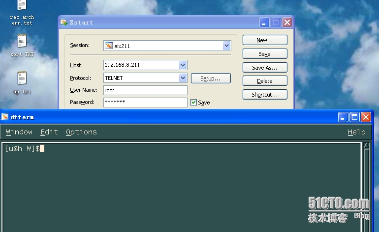Open the Window menu in dtterm
The width and height of the screenshot is (379, 232).
click(x=19, y=132)
